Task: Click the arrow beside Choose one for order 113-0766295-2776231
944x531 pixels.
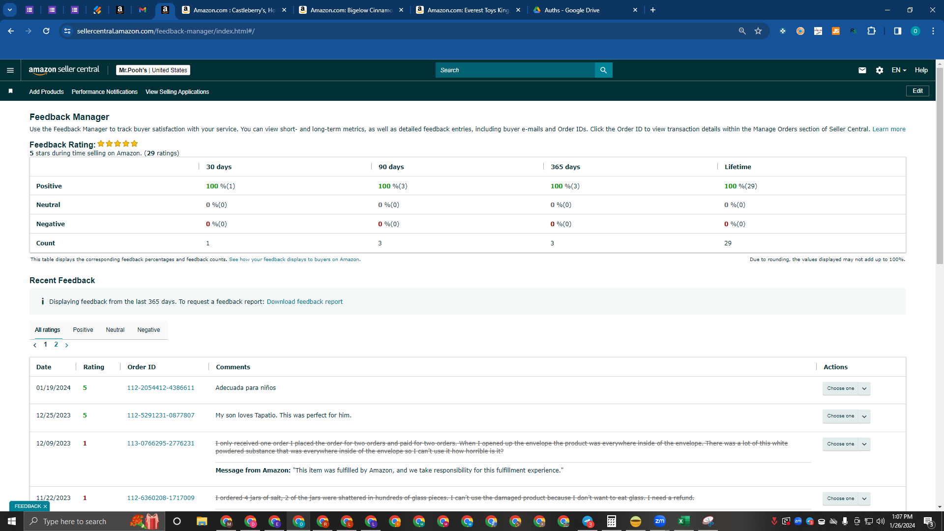Action: point(864,444)
